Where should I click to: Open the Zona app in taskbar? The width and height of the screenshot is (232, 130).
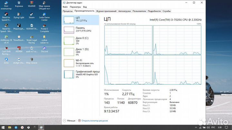[x=16, y=127]
